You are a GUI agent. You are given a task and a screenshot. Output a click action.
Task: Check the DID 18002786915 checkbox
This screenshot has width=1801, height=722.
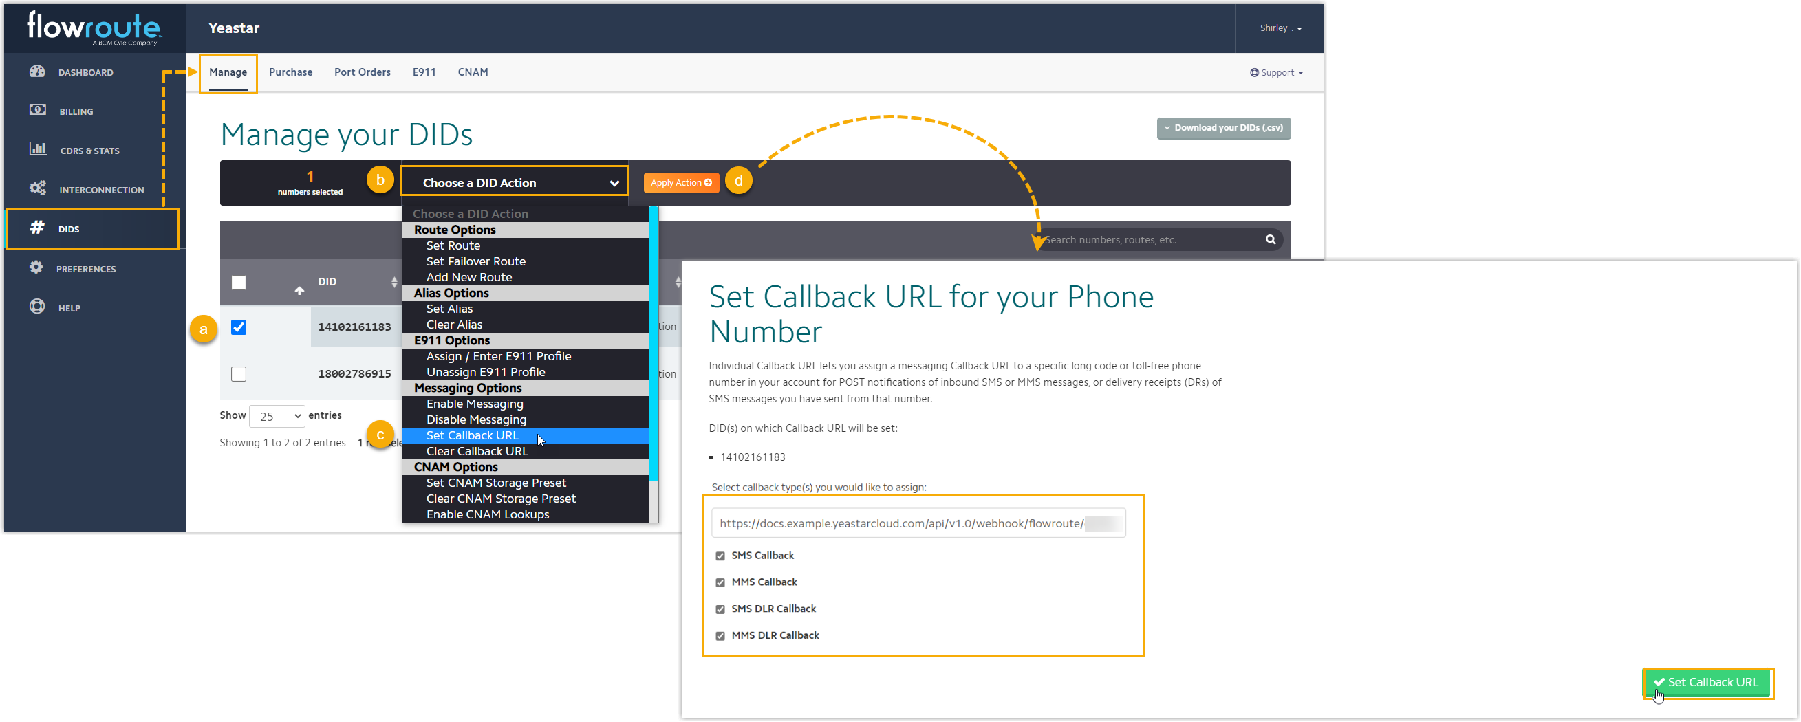pyautogui.click(x=239, y=374)
